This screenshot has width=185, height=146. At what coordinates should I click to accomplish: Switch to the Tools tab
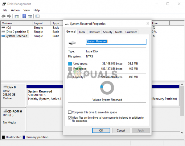pos(82,32)
